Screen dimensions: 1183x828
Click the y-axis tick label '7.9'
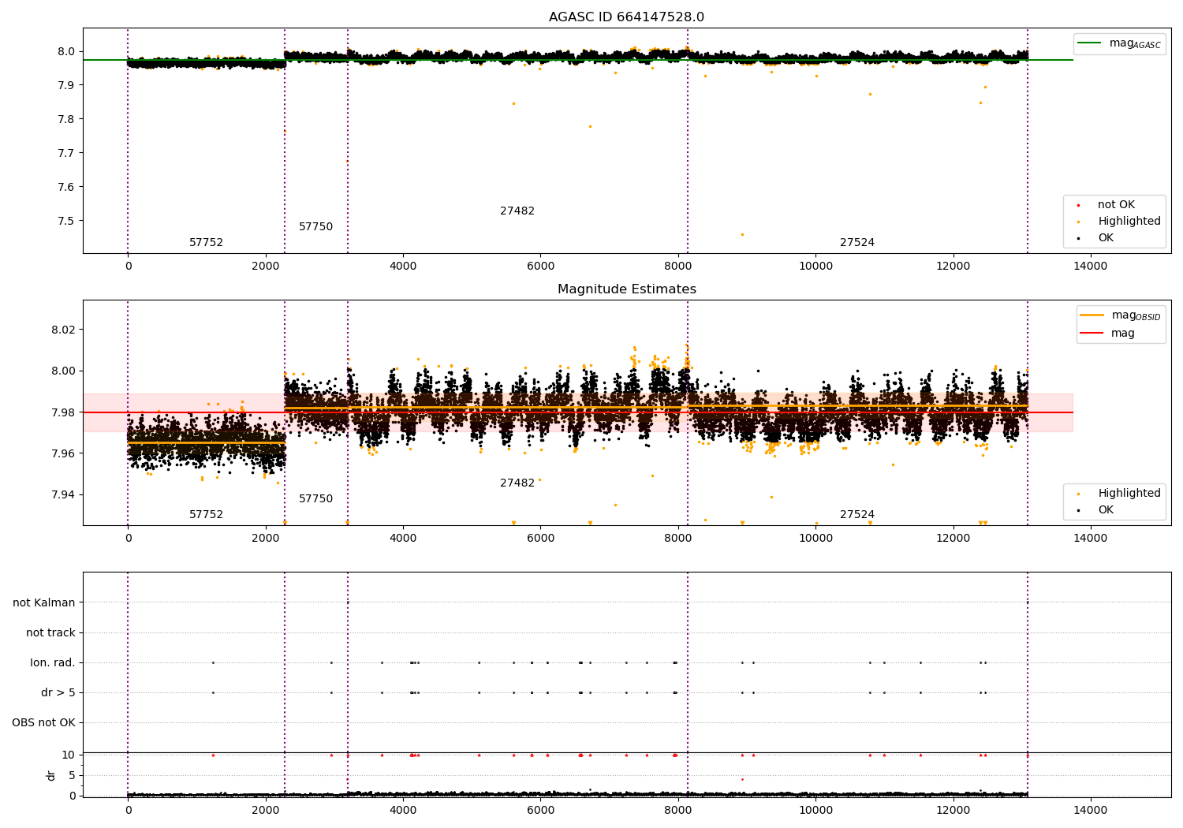tap(65, 85)
